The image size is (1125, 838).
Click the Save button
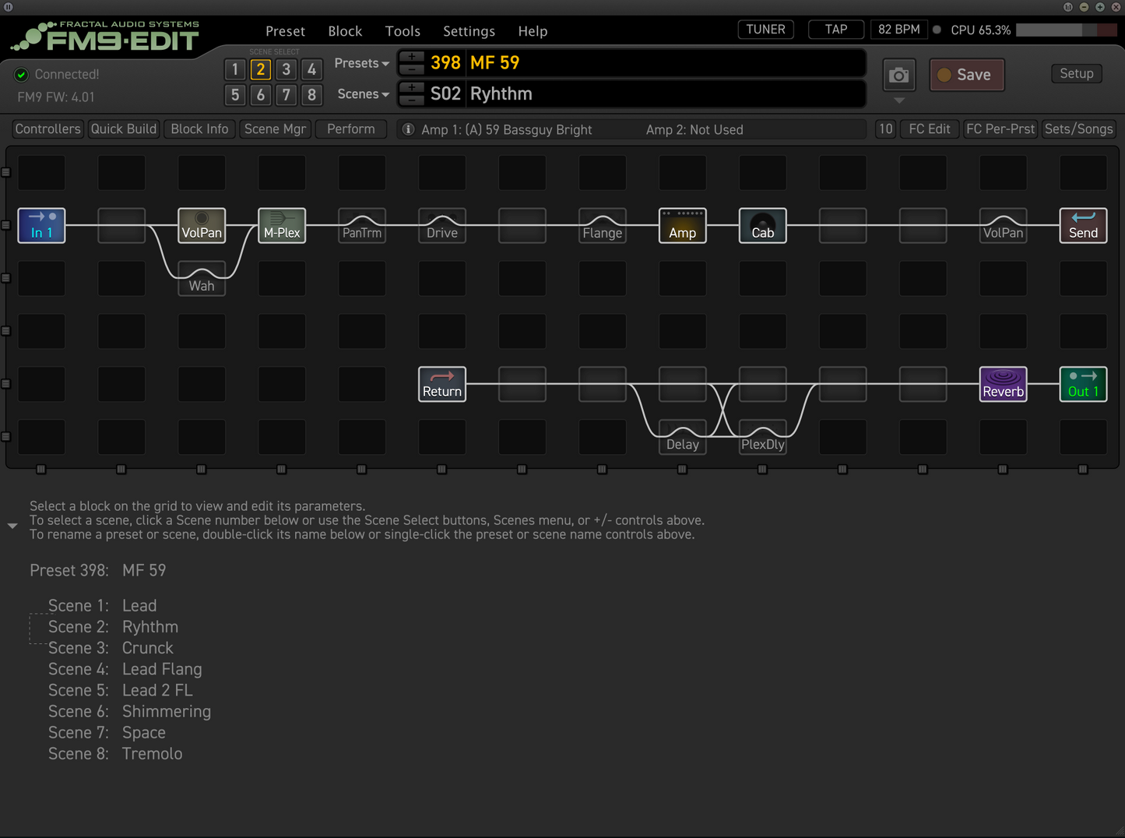[966, 75]
